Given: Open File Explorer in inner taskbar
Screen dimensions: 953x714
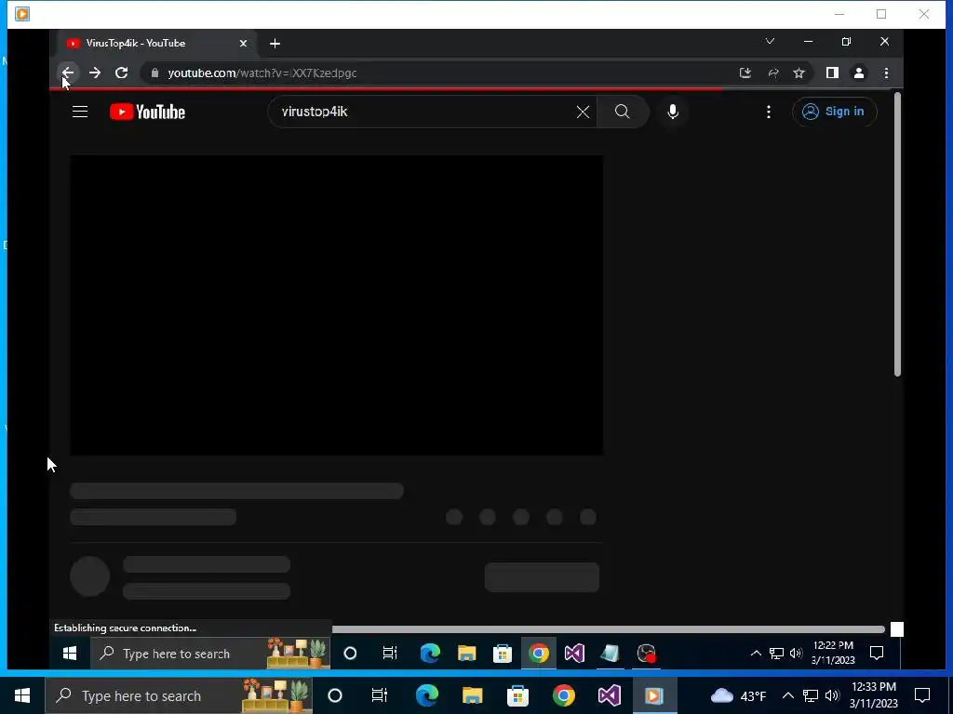Looking at the screenshot, I should pos(467,654).
